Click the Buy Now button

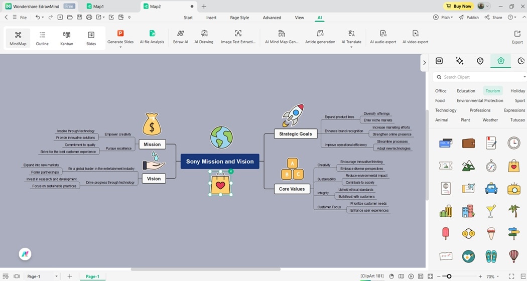[458, 6]
